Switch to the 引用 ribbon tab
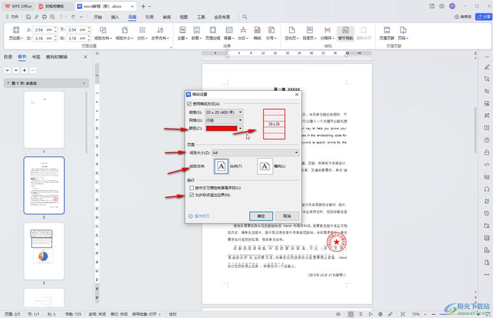This screenshot has height=318, width=493. point(149,17)
